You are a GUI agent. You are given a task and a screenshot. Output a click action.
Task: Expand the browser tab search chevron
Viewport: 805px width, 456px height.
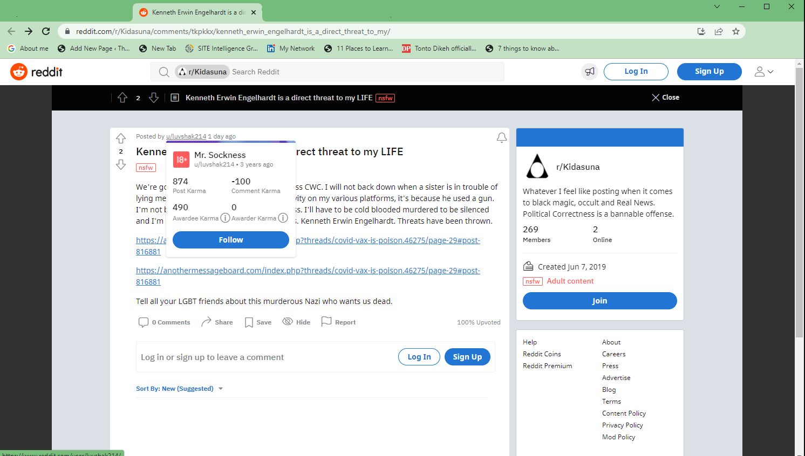point(717,6)
